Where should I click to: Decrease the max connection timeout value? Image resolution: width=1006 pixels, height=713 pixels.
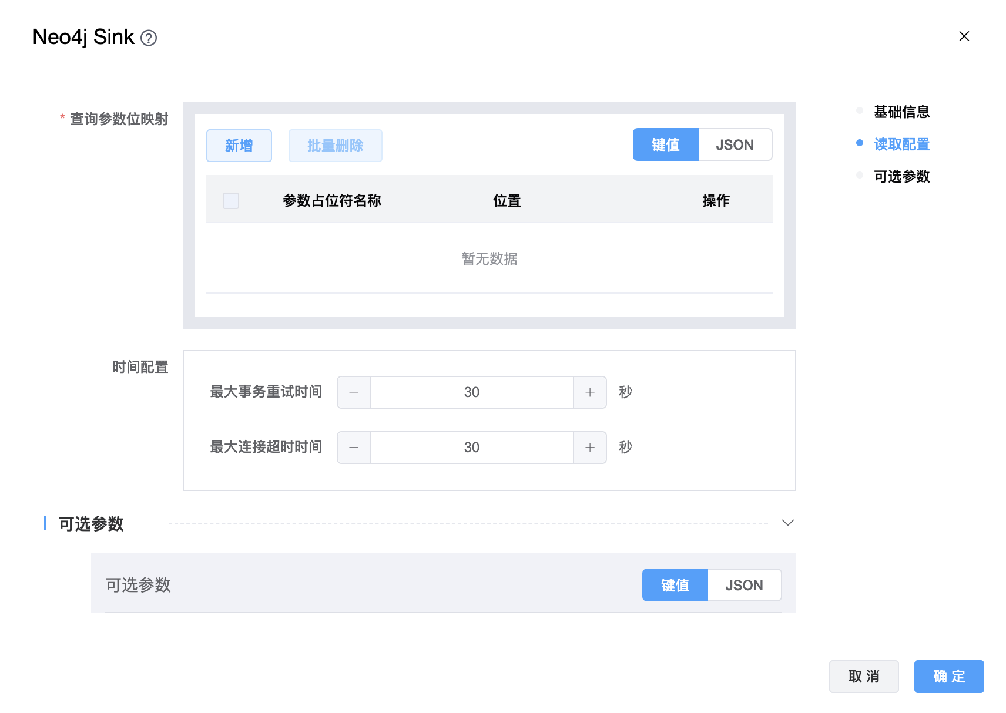click(354, 448)
